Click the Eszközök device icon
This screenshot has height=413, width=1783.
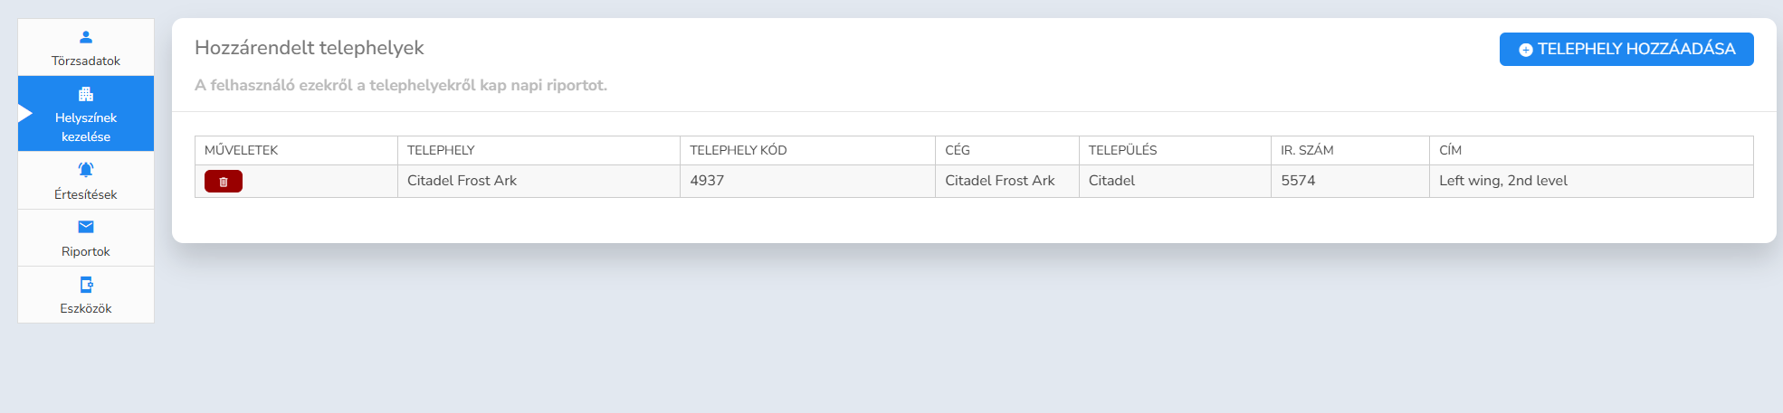[x=86, y=285]
